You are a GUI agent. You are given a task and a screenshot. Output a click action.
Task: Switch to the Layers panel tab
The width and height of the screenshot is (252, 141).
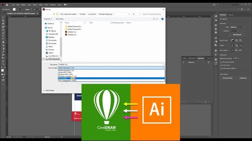pos(185,58)
